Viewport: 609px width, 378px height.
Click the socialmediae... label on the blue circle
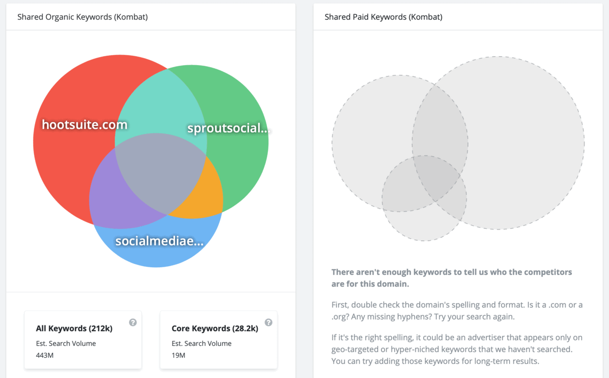(159, 241)
